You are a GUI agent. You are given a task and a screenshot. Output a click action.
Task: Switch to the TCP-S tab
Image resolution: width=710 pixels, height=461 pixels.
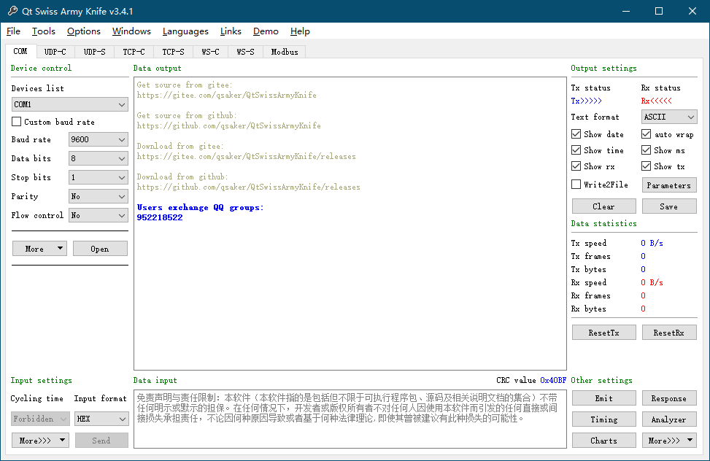(174, 52)
